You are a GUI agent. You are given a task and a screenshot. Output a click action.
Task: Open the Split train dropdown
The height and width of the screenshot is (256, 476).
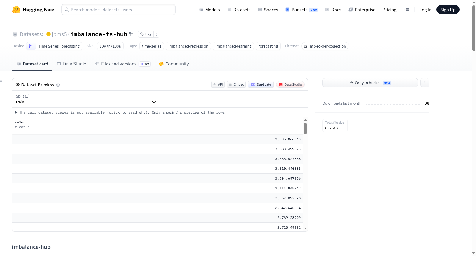click(86, 99)
